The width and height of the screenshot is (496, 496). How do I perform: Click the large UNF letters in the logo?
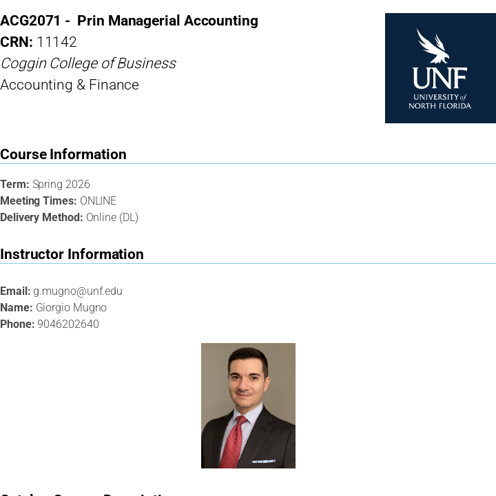(x=440, y=79)
